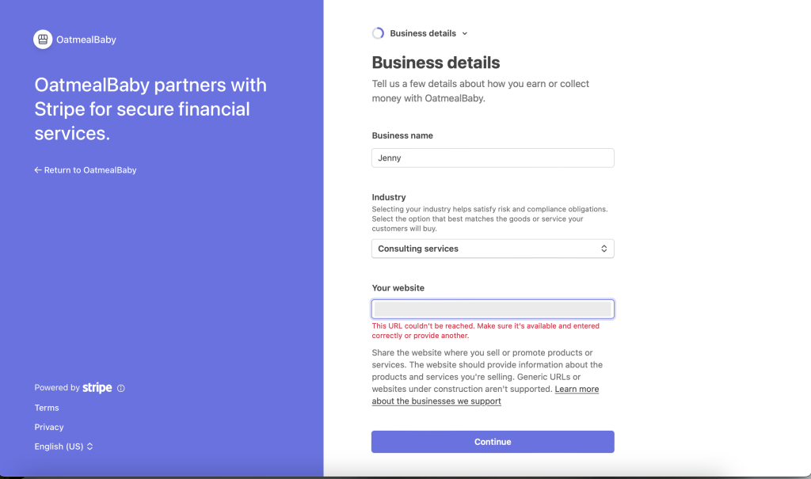Screen dimensions: 811x479
Task: Expand the Business details step chevron
Action: [x=464, y=33]
